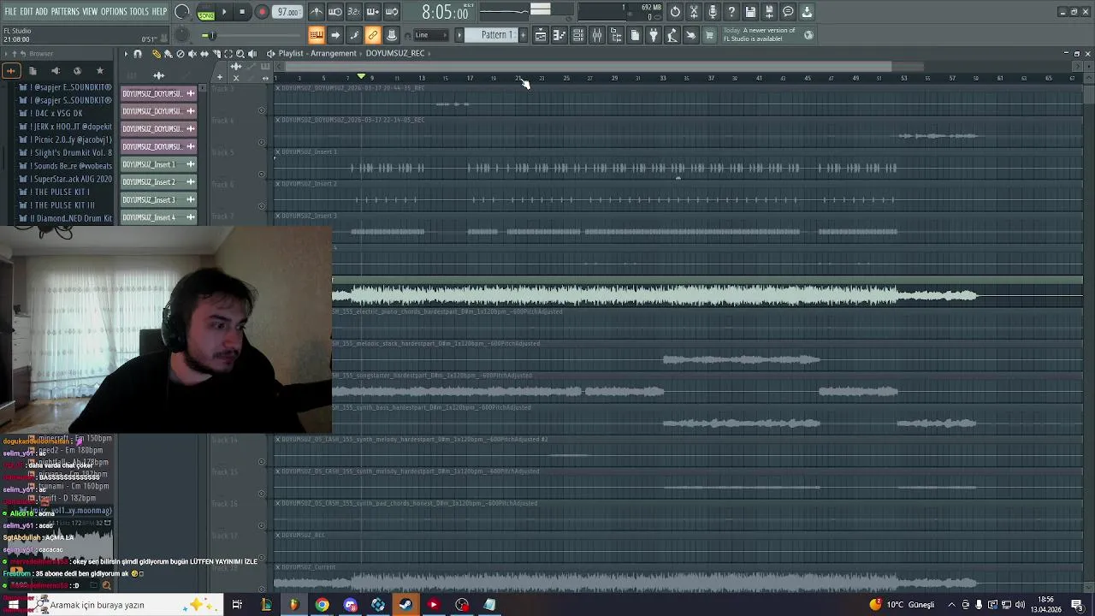Image resolution: width=1095 pixels, height=616 pixels.
Task: Open the Line snap mode dropdown
Action: [431, 35]
